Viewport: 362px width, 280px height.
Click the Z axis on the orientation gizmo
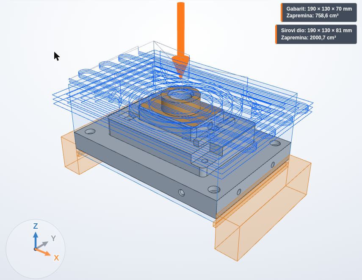(x=35, y=237)
